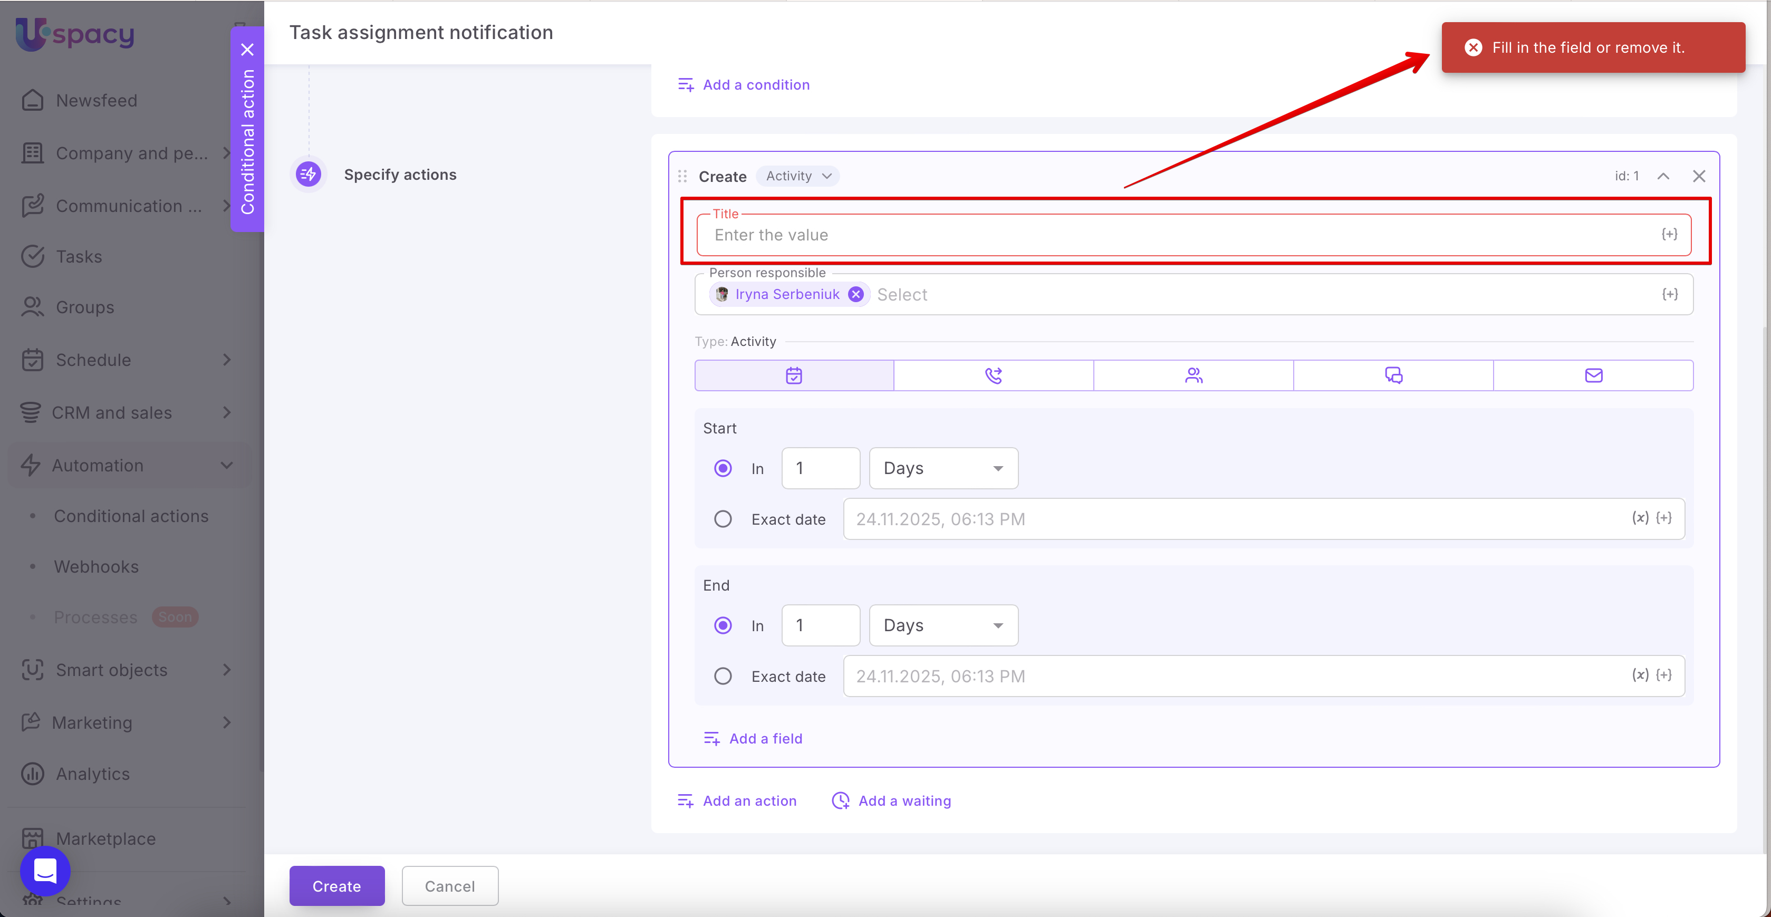Screen dimensions: 1771x917
Task: Open the End Days unit dropdown
Action: [943, 625]
